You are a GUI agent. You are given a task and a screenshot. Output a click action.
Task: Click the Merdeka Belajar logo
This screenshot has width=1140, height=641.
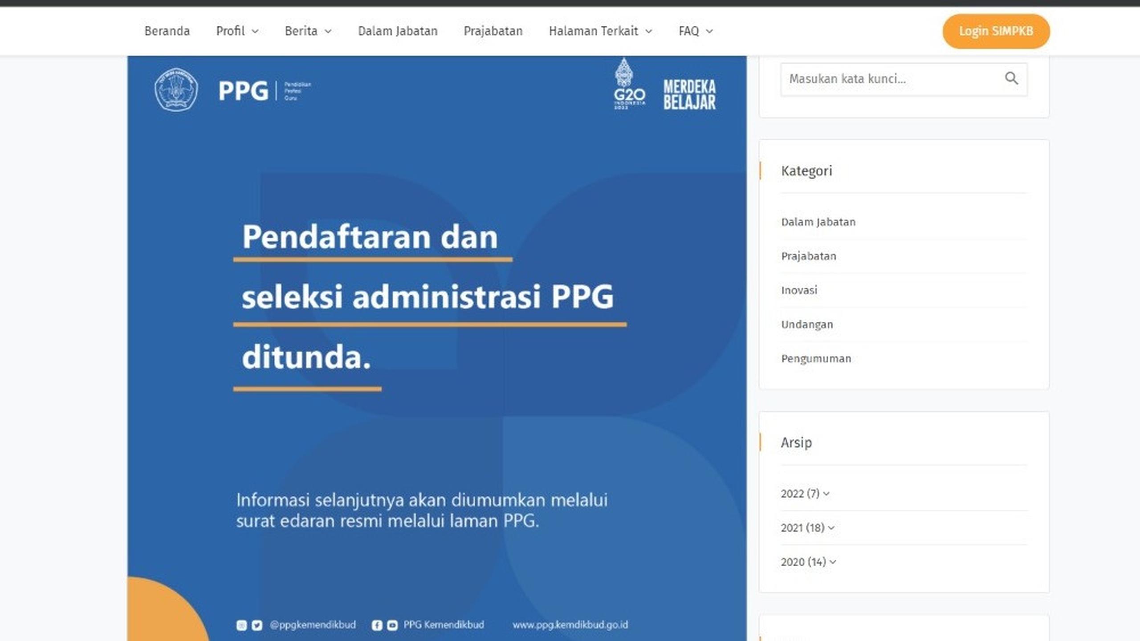689,94
